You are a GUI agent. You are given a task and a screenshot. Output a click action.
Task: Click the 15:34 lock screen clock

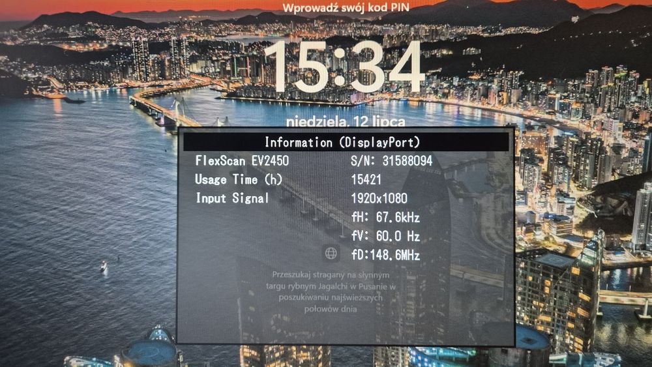click(344, 66)
